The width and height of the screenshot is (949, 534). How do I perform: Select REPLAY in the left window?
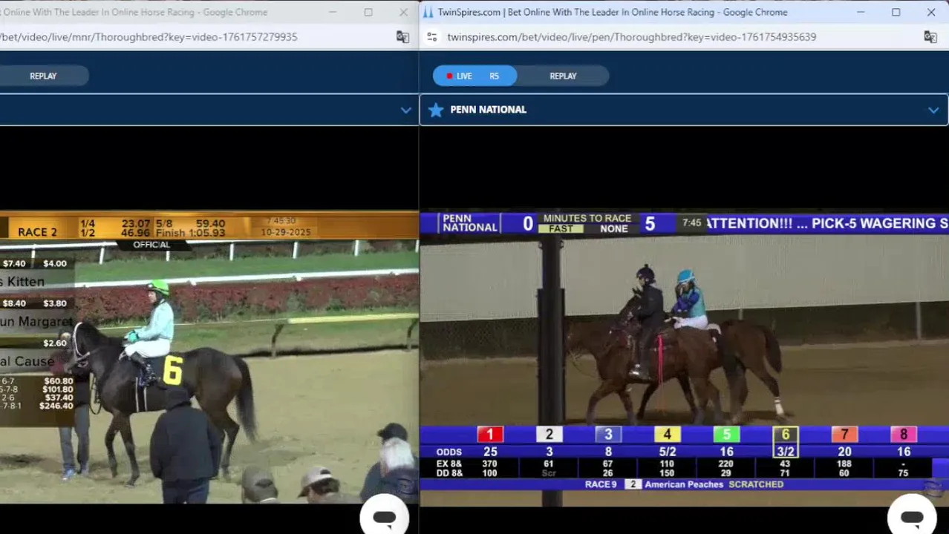coord(43,76)
